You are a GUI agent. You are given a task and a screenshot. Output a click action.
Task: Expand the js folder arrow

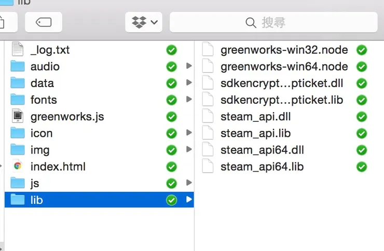coord(189,183)
